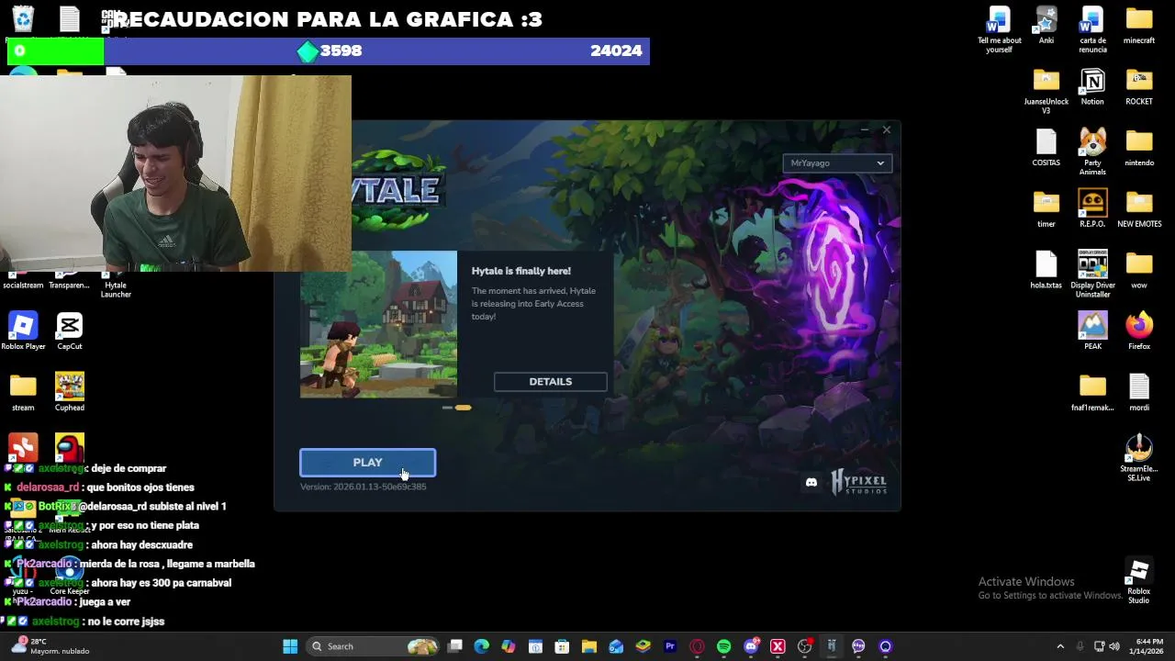
Task: Open Microsoft Edge from the taskbar
Action: (481, 646)
